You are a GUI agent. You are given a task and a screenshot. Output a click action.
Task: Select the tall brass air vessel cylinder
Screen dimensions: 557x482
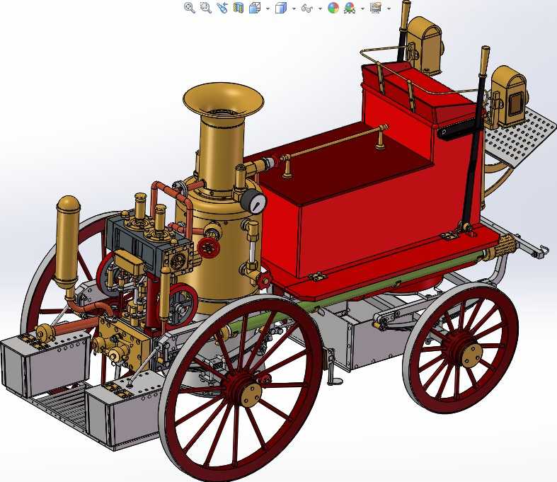[67, 243]
